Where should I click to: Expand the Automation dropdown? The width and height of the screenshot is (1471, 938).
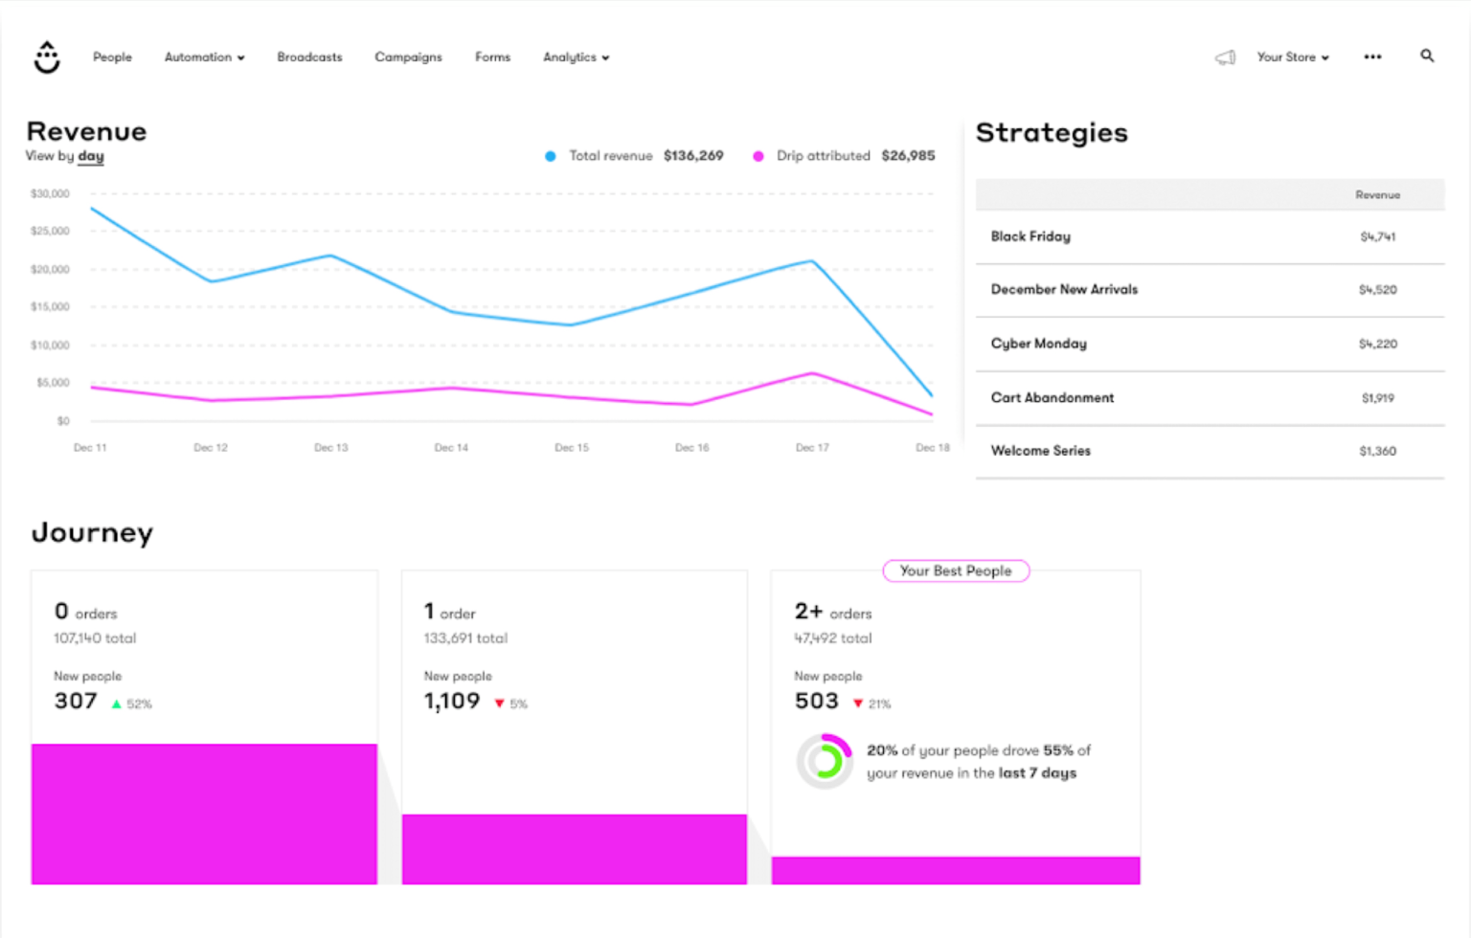[x=203, y=56]
